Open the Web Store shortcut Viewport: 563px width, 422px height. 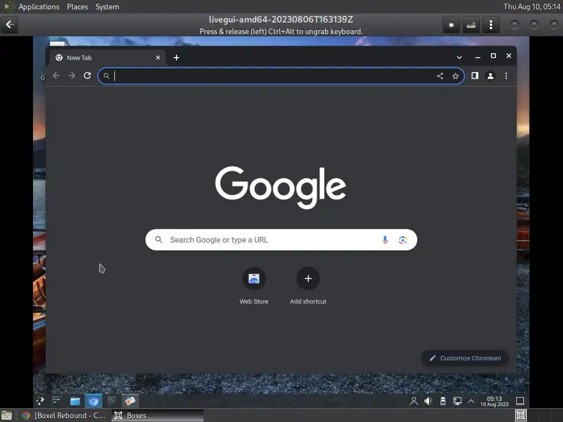pos(254,286)
